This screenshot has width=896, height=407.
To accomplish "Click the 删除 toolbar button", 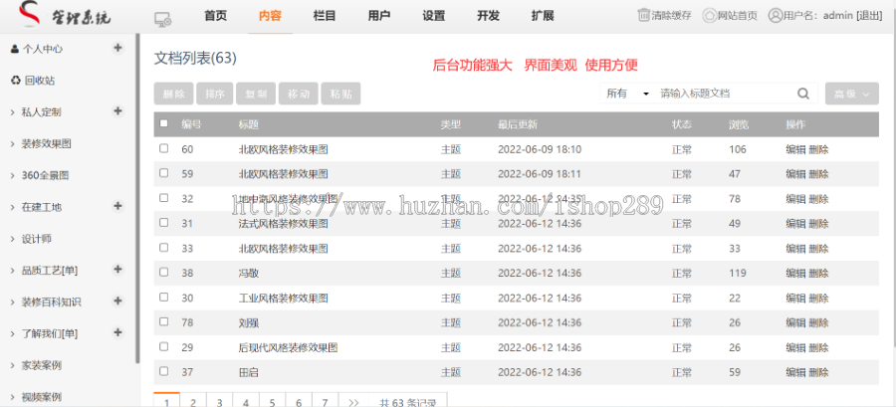I will tap(173, 94).
